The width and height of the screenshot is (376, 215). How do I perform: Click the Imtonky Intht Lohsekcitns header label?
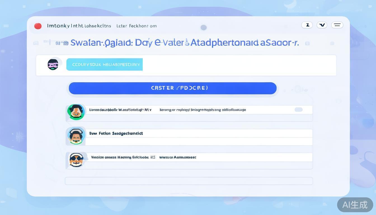coord(79,26)
